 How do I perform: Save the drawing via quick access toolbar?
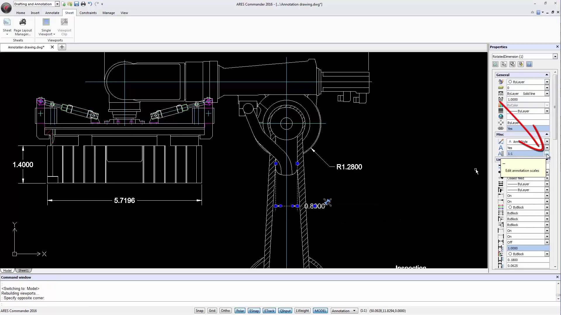[x=76, y=4]
